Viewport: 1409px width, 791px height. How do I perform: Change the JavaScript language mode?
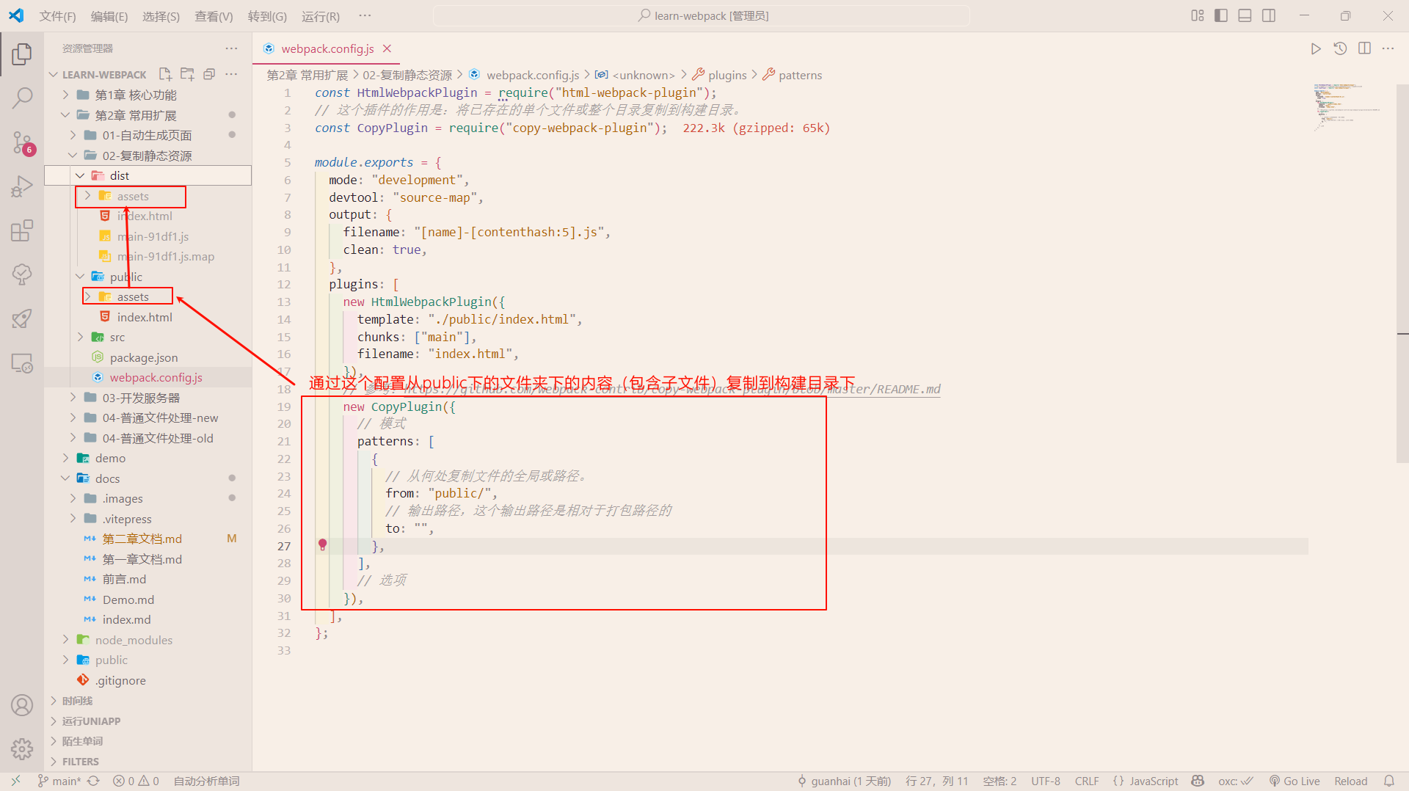click(x=1146, y=781)
